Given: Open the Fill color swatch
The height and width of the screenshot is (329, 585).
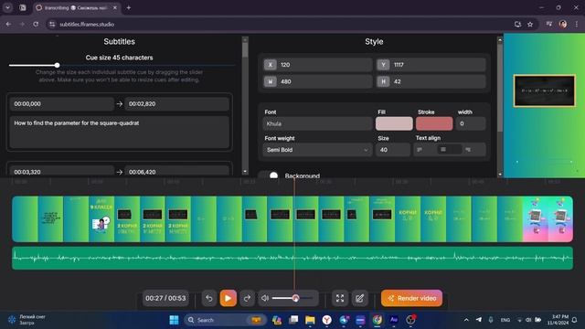Looking at the screenshot, I should pyautogui.click(x=394, y=123).
